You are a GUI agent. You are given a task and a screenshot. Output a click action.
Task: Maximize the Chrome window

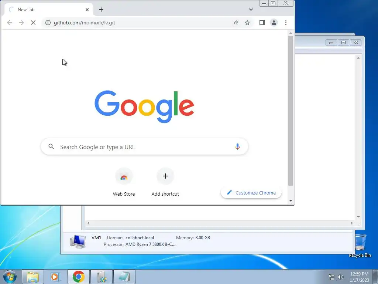coord(273,3)
